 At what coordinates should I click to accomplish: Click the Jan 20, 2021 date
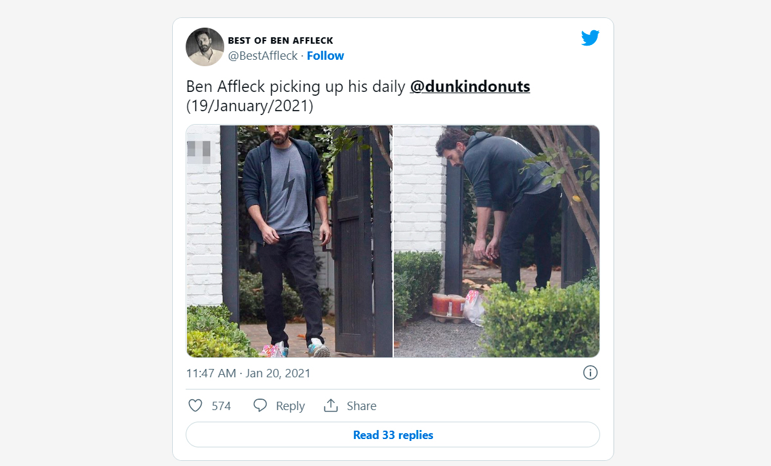[278, 373]
